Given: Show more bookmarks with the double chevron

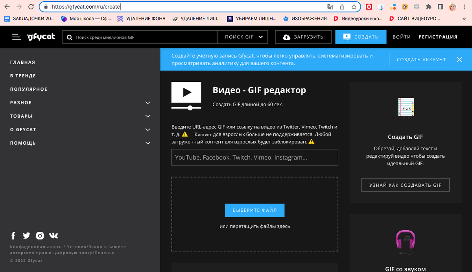Looking at the screenshot, I should [464, 18].
